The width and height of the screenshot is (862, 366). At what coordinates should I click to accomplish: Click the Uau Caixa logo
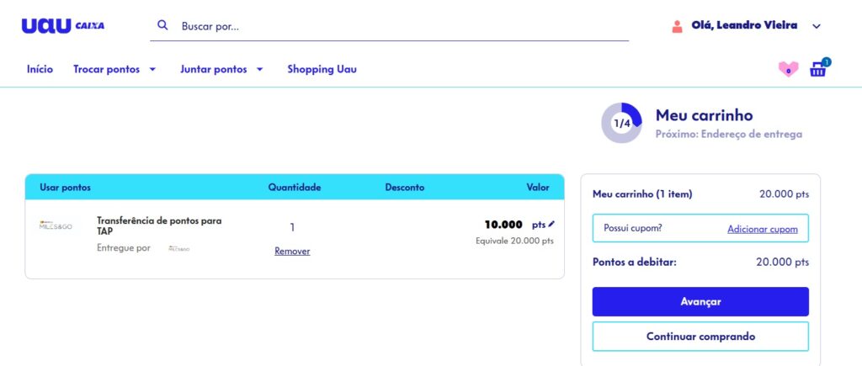[x=63, y=26]
